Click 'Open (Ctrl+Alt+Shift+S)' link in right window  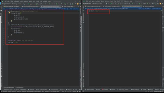pos(145,9)
